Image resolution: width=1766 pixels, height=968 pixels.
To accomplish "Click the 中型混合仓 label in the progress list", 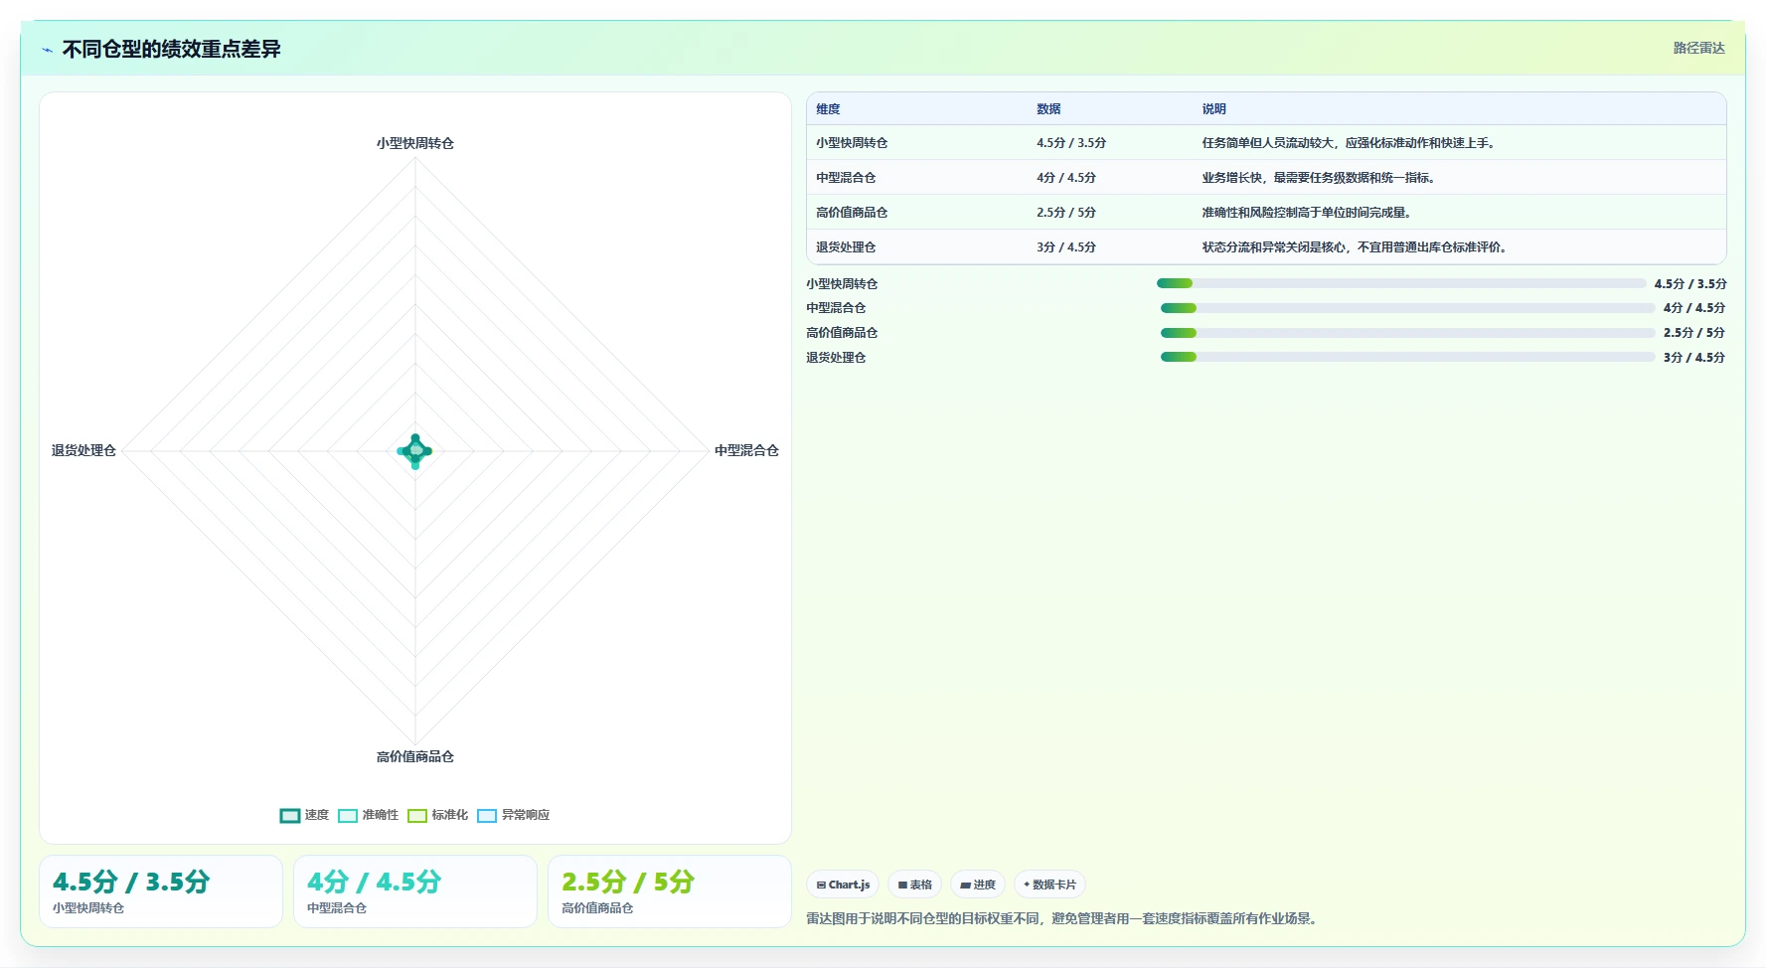I will click(836, 308).
